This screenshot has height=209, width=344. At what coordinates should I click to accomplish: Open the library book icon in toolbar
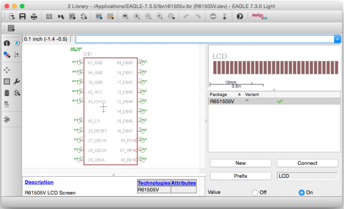point(49,16)
